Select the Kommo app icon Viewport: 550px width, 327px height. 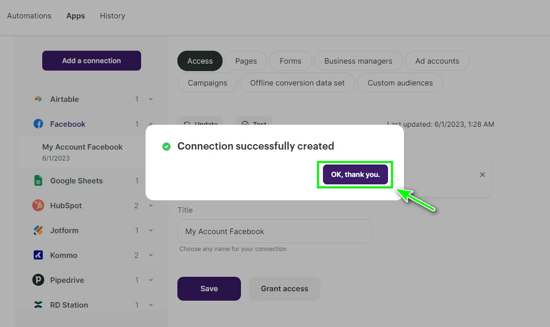point(38,255)
